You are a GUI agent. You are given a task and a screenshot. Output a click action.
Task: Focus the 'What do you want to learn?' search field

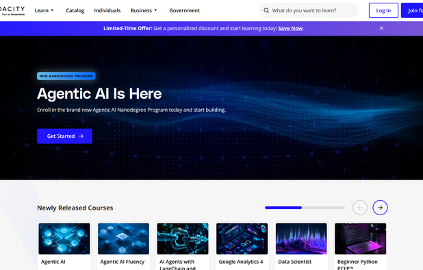pyautogui.click(x=309, y=10)
